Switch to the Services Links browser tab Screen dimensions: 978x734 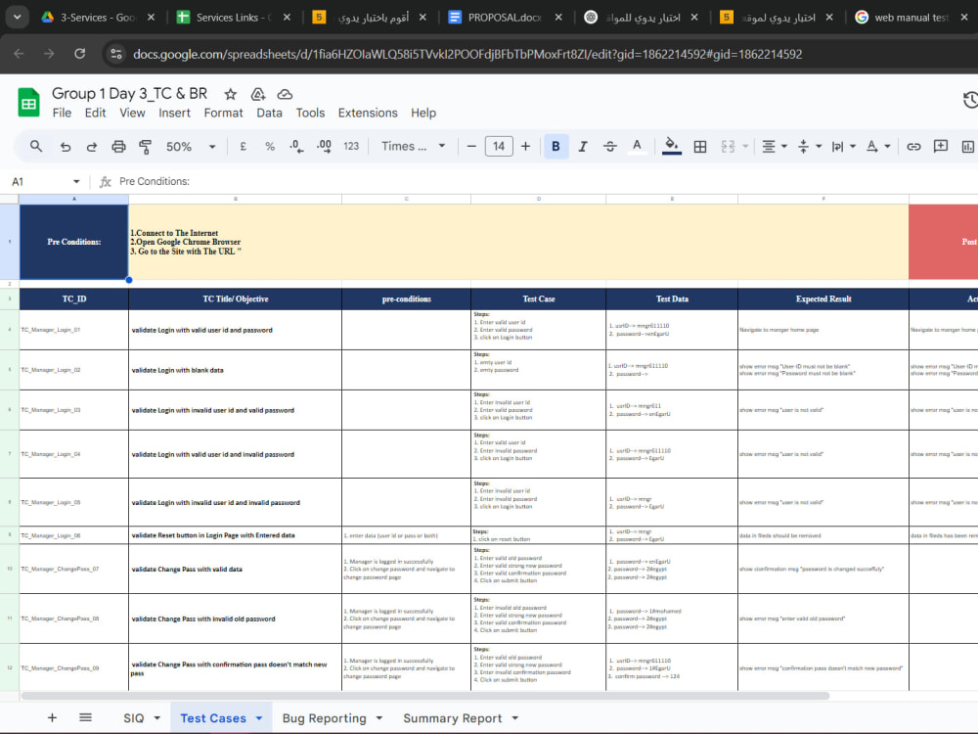[234, 18]
